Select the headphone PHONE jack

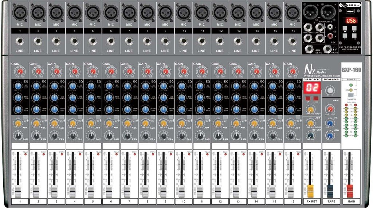pyautogui.click(x=328, y=49)
